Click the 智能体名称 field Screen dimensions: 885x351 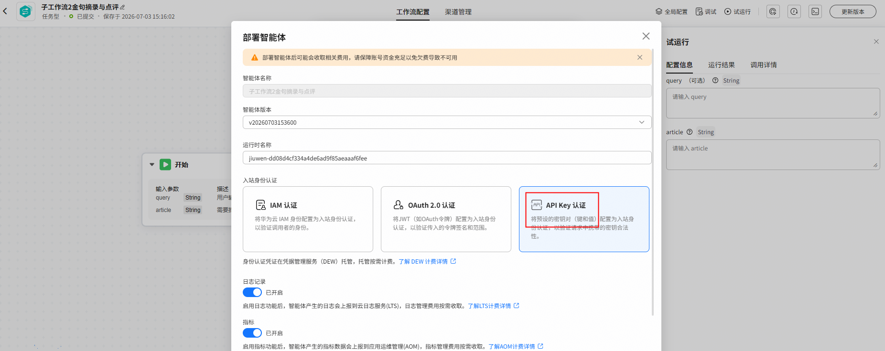point(447,91)
